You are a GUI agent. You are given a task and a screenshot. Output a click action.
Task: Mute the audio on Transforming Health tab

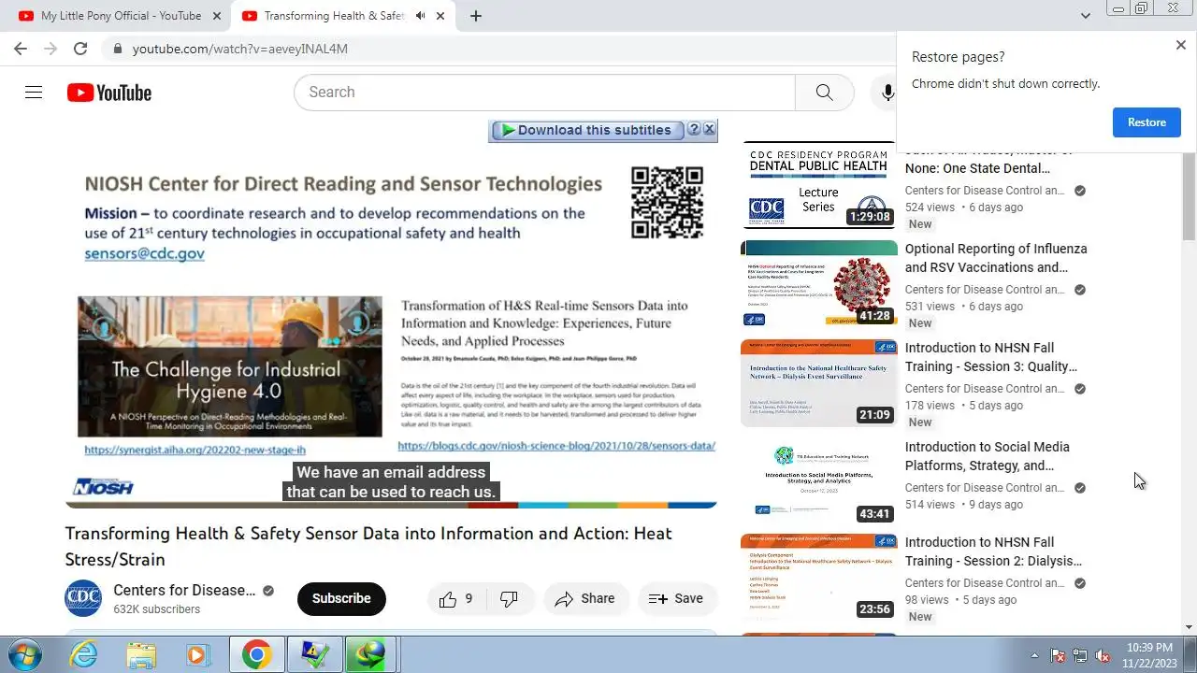point(420,16)
